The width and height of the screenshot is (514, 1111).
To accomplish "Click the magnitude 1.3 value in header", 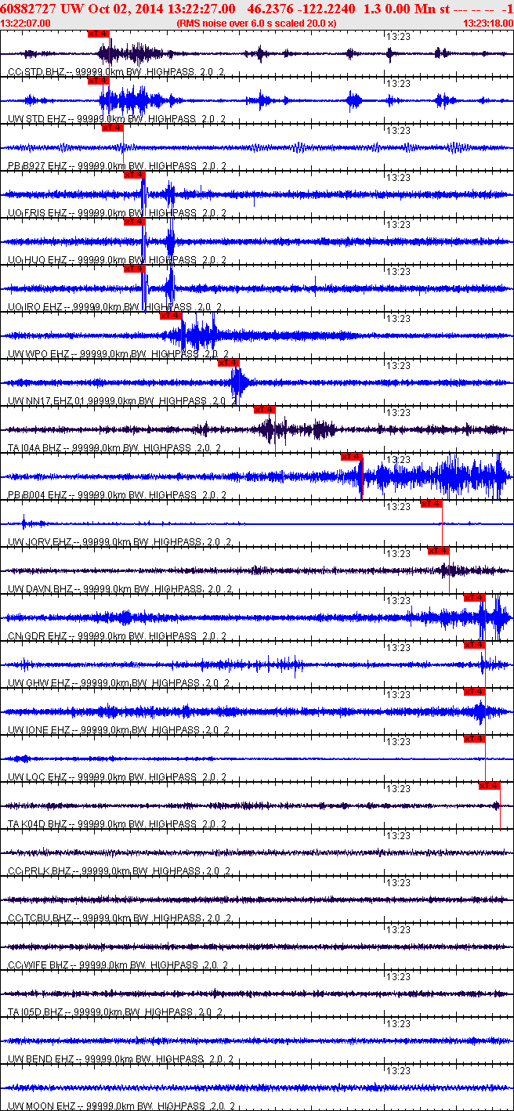I will (372, 8).
